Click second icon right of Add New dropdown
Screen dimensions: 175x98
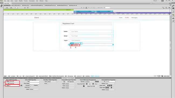click(x=98, y=82)
